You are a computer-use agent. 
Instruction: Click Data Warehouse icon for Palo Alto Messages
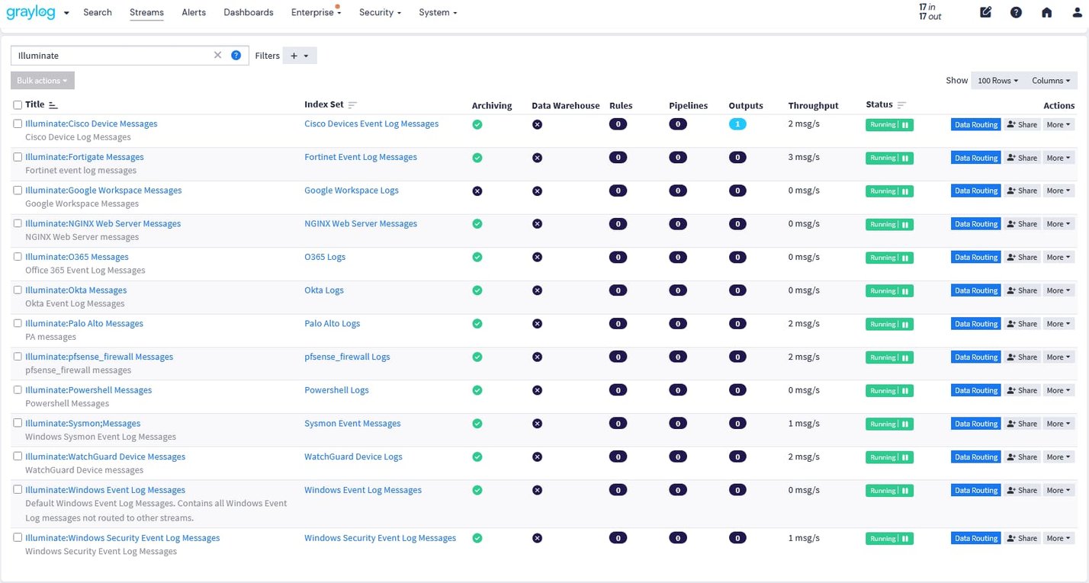[537, 324]
